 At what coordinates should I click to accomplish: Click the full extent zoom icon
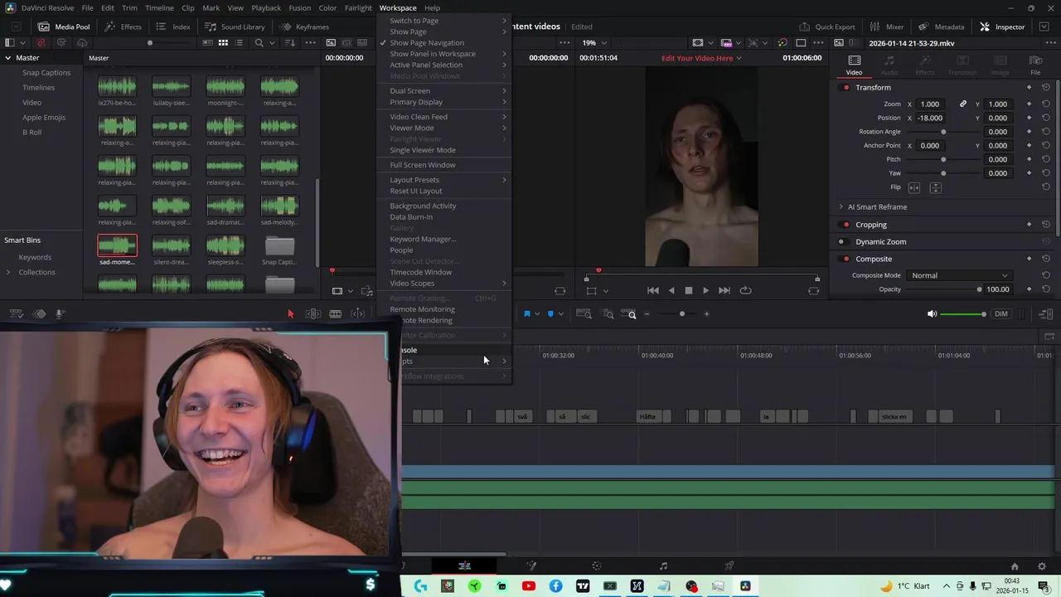pyautogui.click(x=584, y=313)
